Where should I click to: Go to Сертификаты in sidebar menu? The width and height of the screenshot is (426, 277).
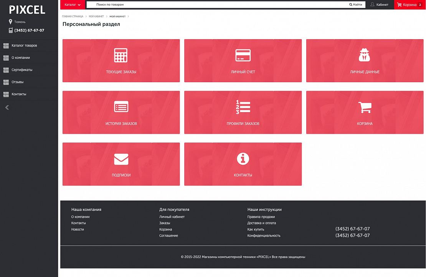click(22, 70)
